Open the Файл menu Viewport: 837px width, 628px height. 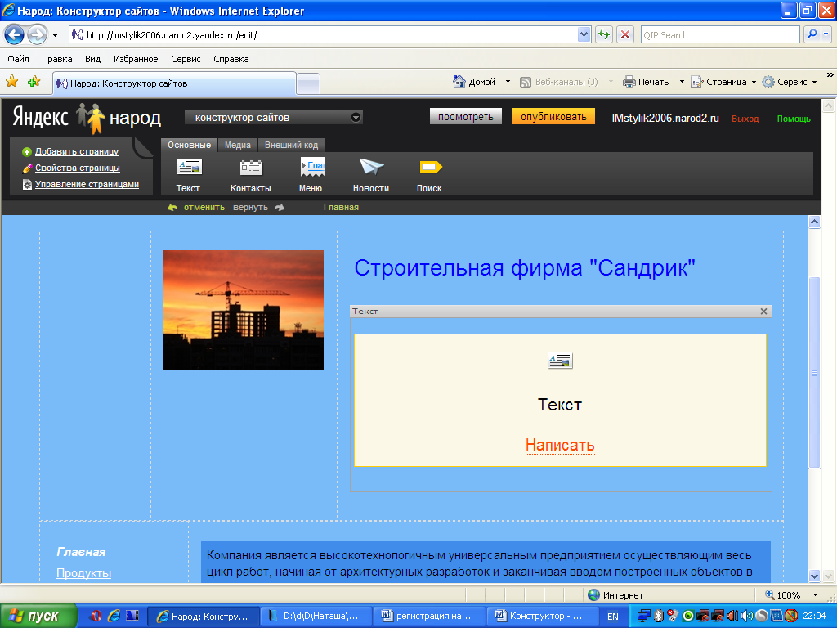pyautogui.click(x=18, y=59)
